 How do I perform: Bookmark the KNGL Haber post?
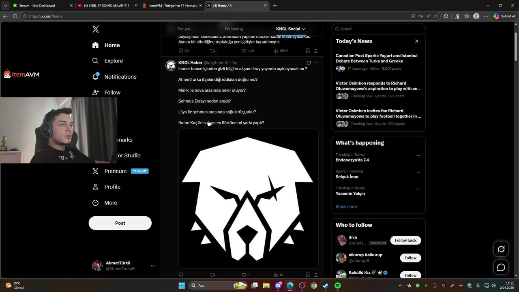[308, 275]
